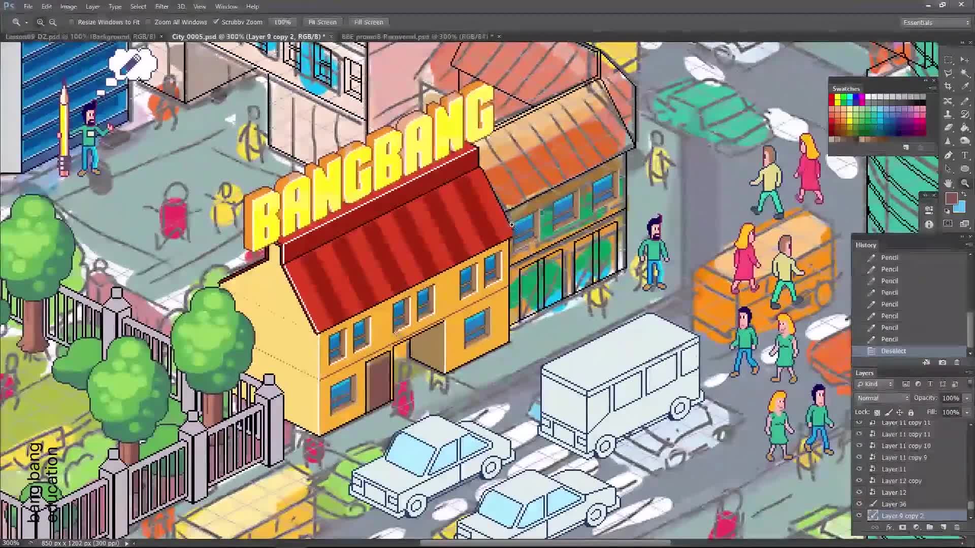This screenshot has height=548, width=975.
Task: Open the Normal blend mode dropdown
Action: (x=883, y=398)
